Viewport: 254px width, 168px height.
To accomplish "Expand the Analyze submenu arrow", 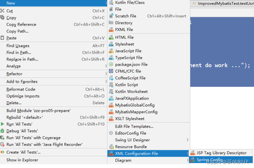I will click(x=106, y=66).
